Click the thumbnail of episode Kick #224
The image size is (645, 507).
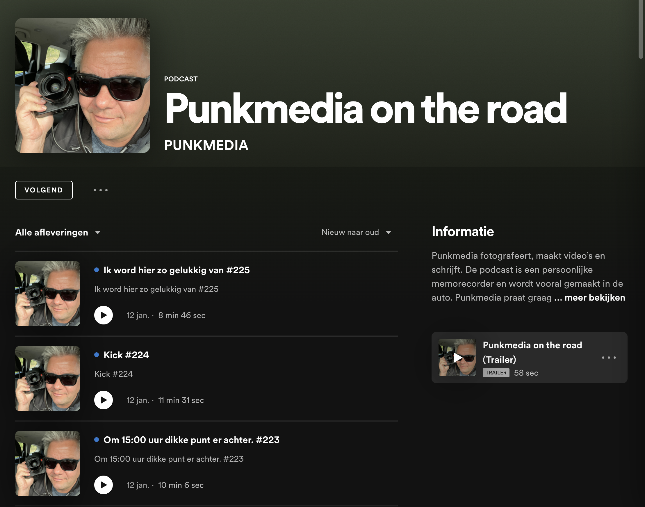[48, 379]
